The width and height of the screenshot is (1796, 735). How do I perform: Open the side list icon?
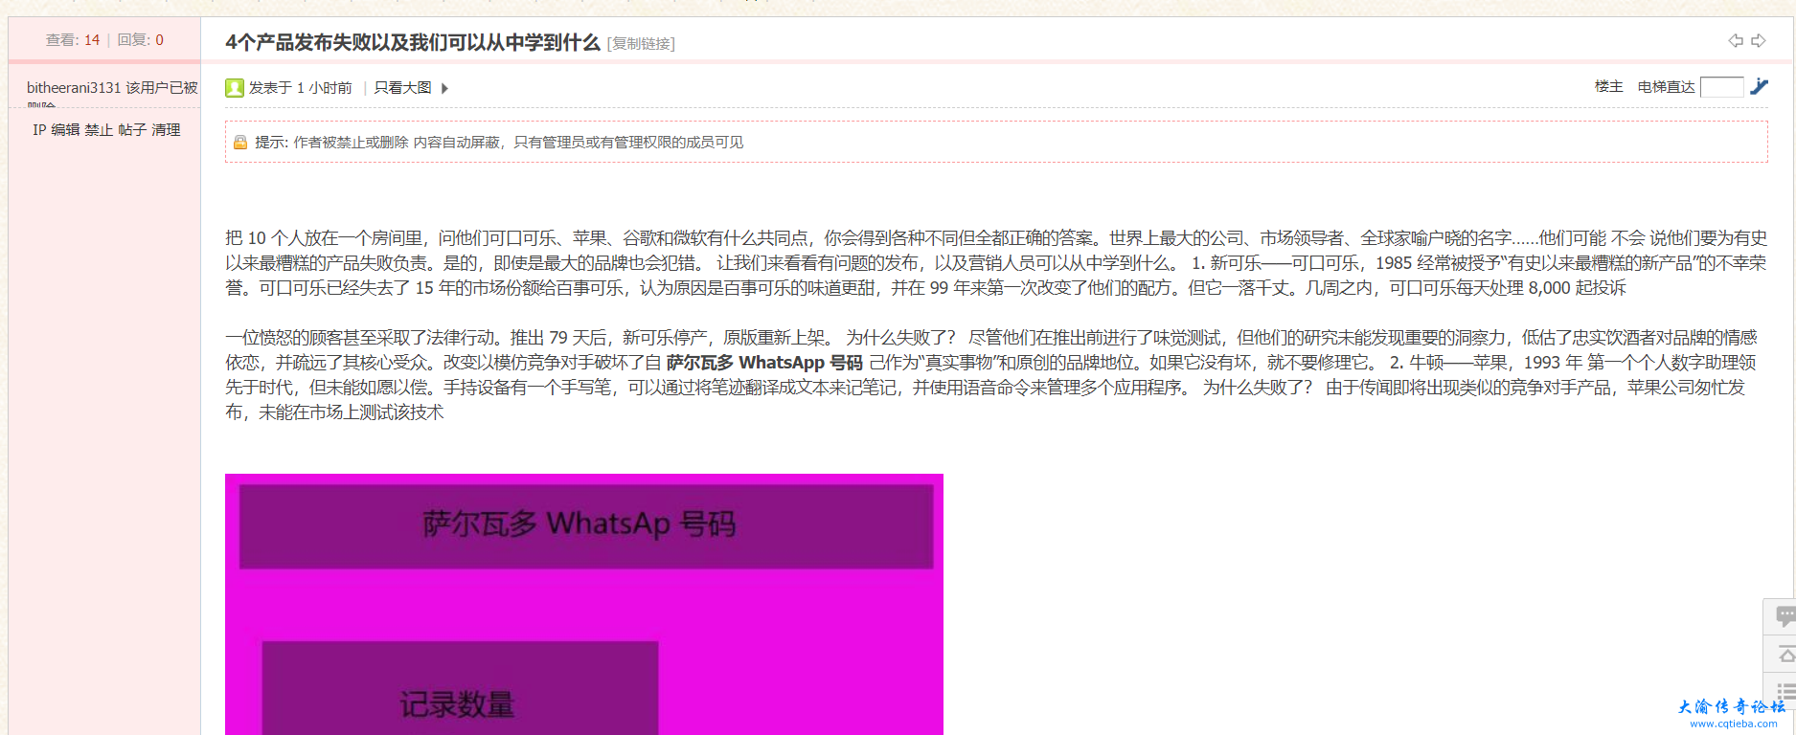click(x=1785, y=691)
